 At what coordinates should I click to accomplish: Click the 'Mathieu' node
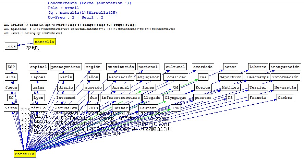click(x=230, y=87)
